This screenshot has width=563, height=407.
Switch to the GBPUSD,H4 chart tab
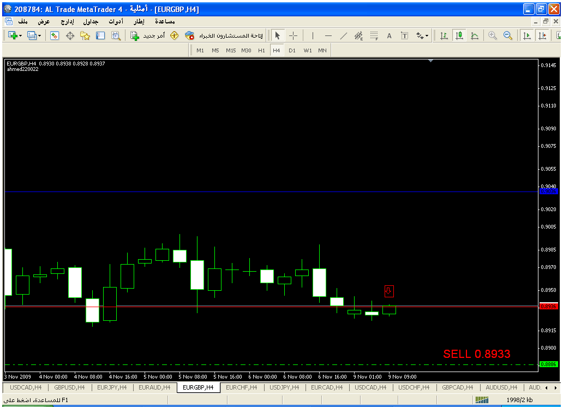[x=69, y=387]
